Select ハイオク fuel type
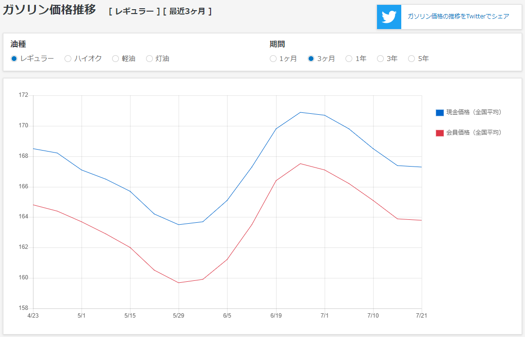 68,59
